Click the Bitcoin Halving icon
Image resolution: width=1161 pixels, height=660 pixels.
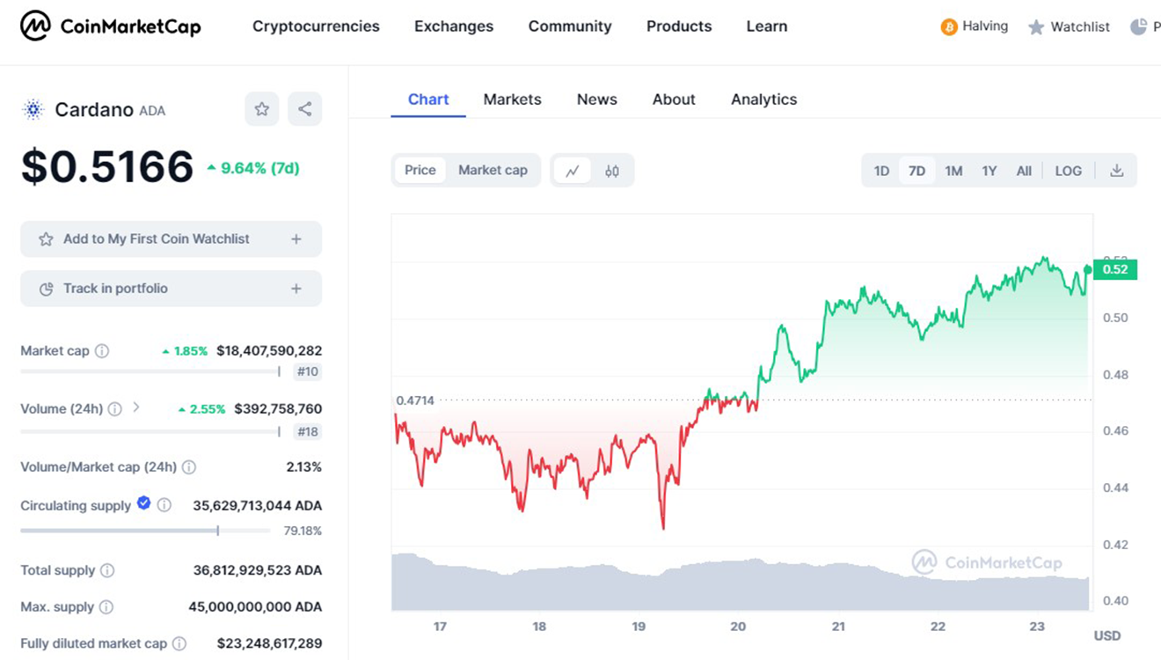click(949, 27)
